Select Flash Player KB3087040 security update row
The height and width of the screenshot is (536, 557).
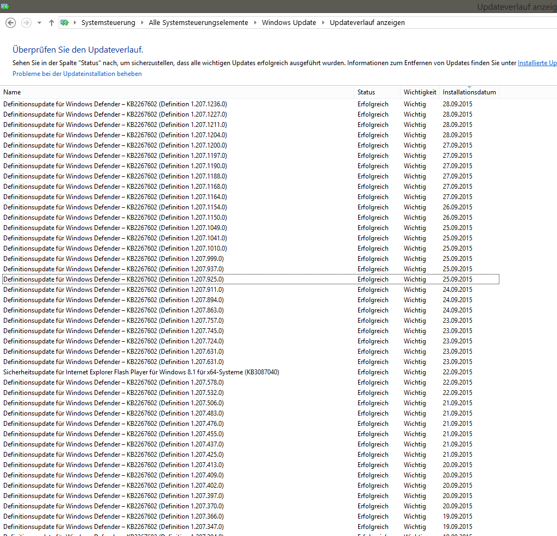(x=251, y=372)
